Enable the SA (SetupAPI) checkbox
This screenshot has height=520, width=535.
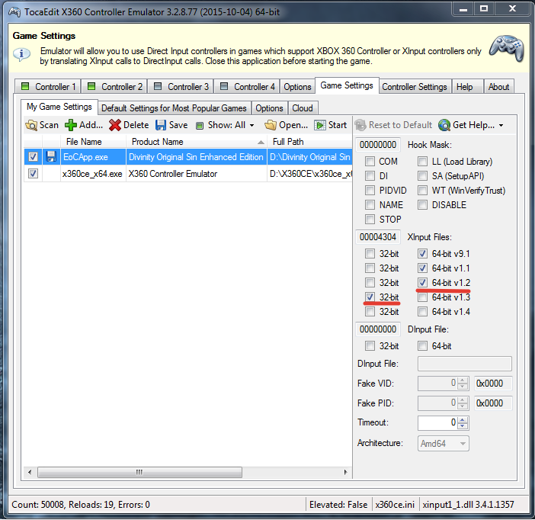422,176
